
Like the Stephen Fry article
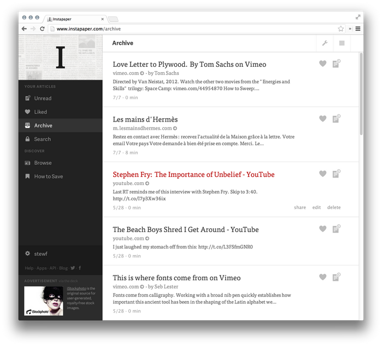point(322,174)
